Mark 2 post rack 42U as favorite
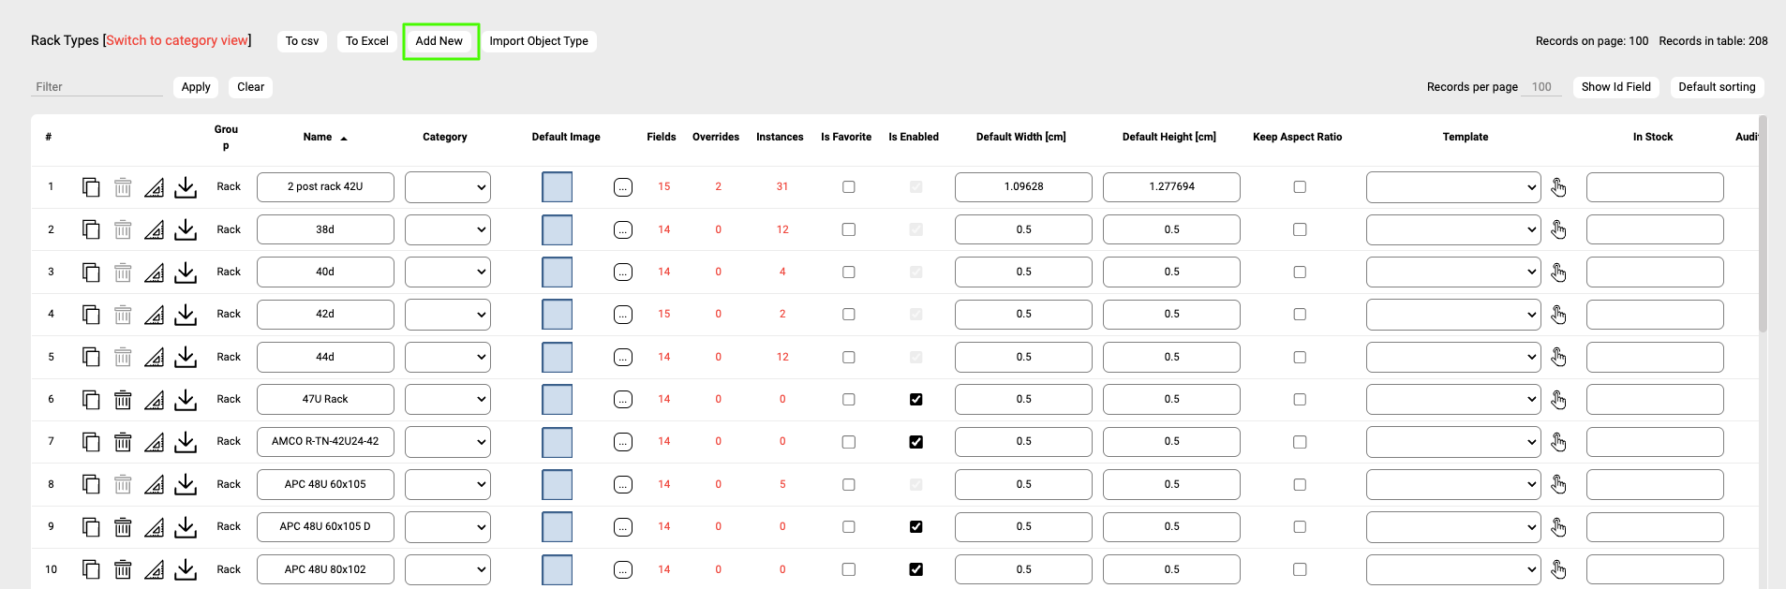The image size is (1786, 589). 848,187
